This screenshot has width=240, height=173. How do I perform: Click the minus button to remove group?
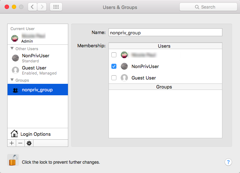(x=20, y=143)
